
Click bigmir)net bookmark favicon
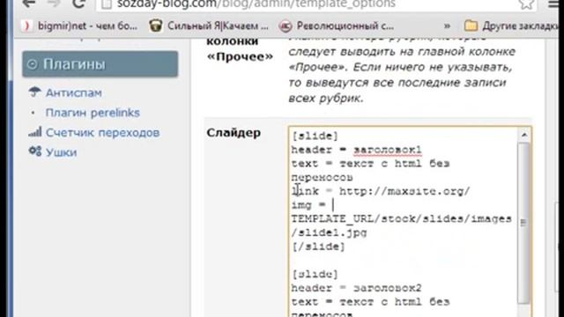pyautogui.click(x=26, y=26)
